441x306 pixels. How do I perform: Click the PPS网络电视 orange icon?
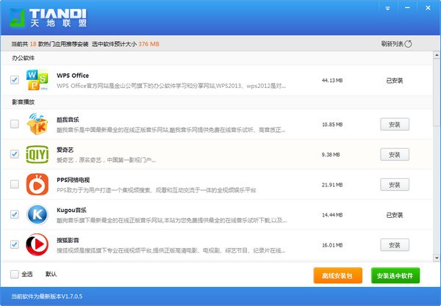37,184
